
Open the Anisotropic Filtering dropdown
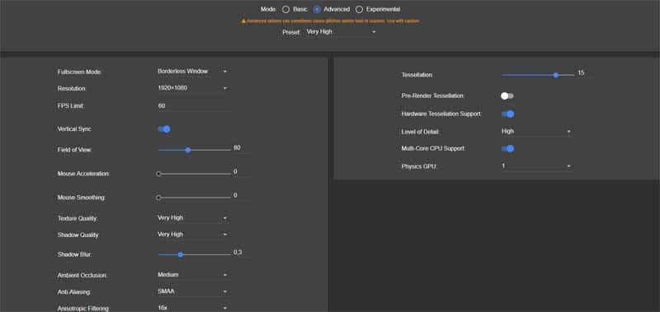(193, 308)
